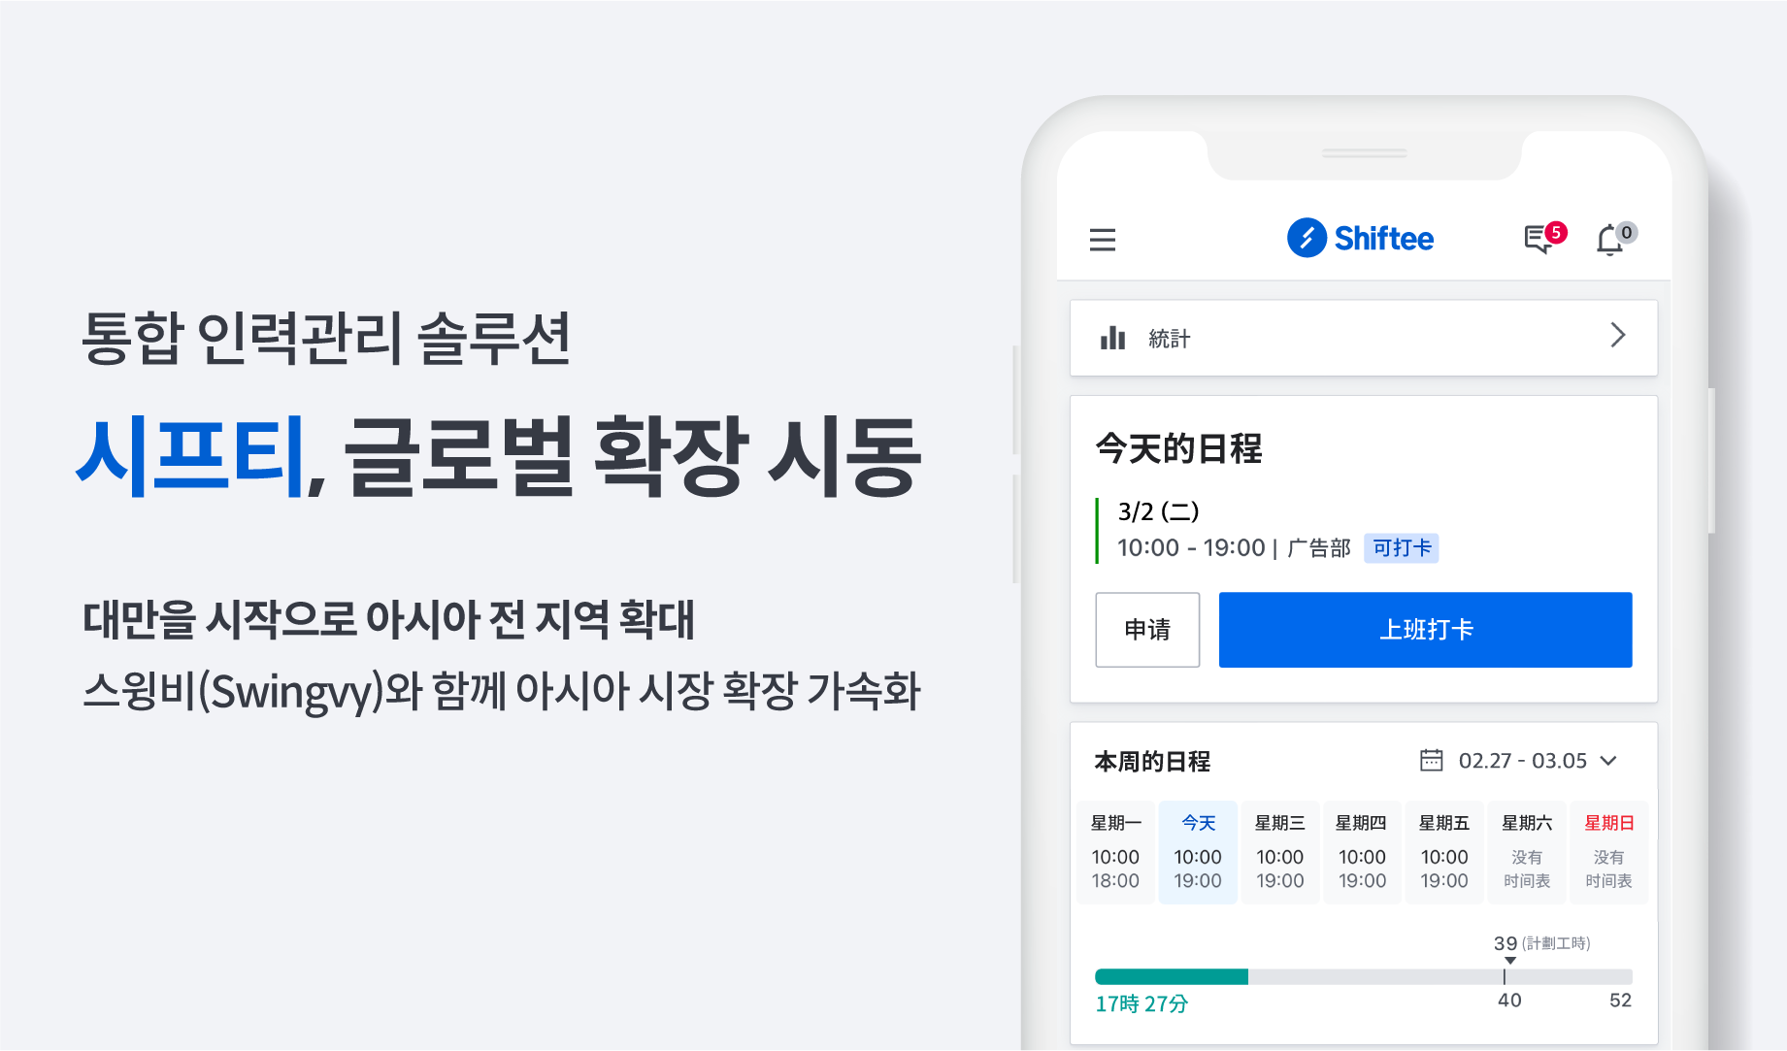This screenshot has height=1051, width=1787.
Task: Select the 今天 day column
Action: click(1198, 852)
